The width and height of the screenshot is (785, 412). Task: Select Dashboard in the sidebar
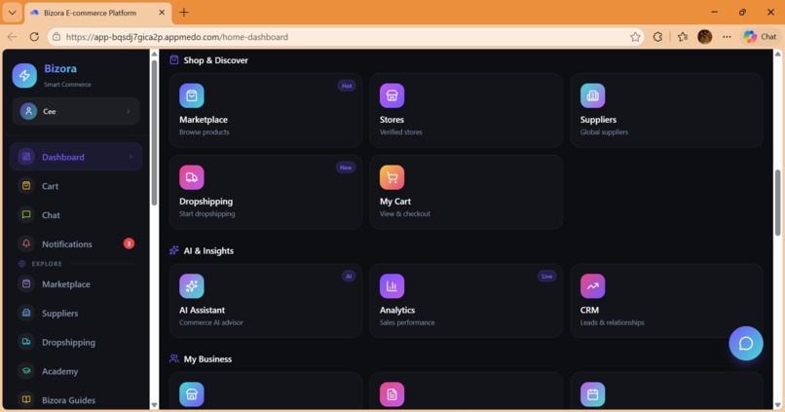tap(76, 157)
